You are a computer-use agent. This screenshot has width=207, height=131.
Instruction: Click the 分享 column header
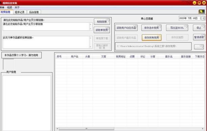click(x=153, y=57)
